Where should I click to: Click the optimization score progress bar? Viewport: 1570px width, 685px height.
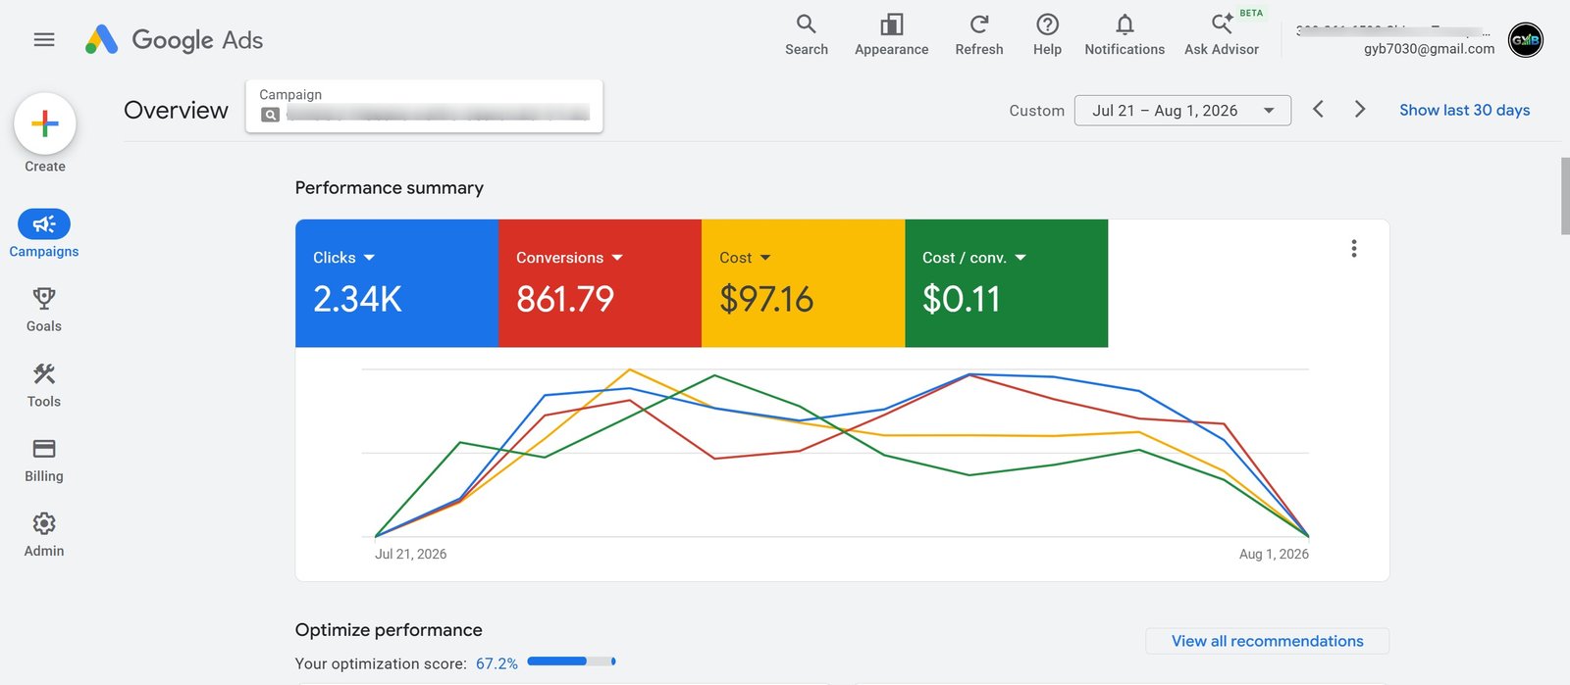[571, 661]
